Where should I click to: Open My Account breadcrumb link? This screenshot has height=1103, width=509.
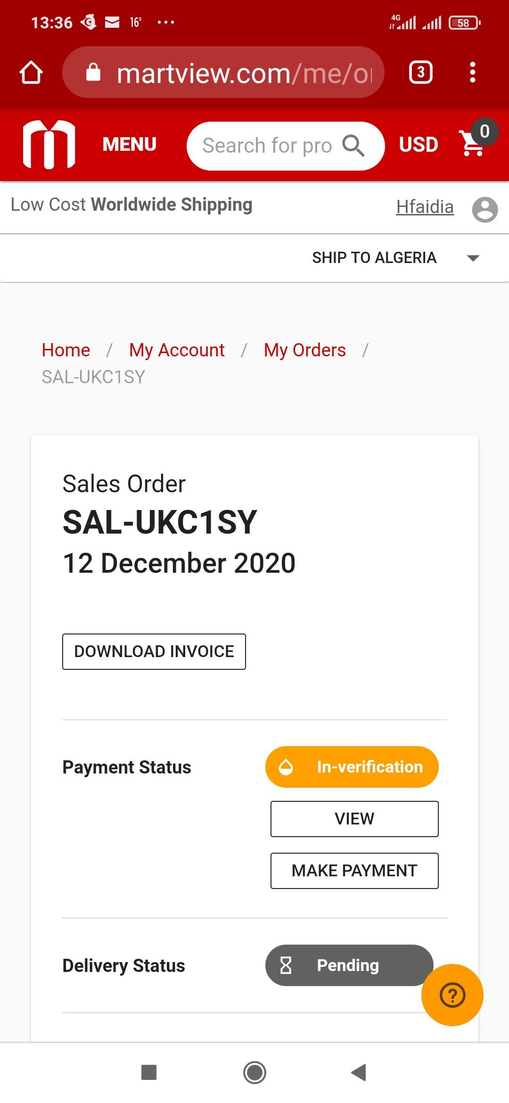pyautogui.click(x=177, y=350)
